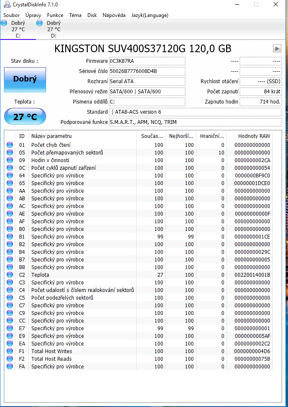Screen dimensions: 288x407
Task: Click the Název parametru column header
Action: click(x=82, y=136)
